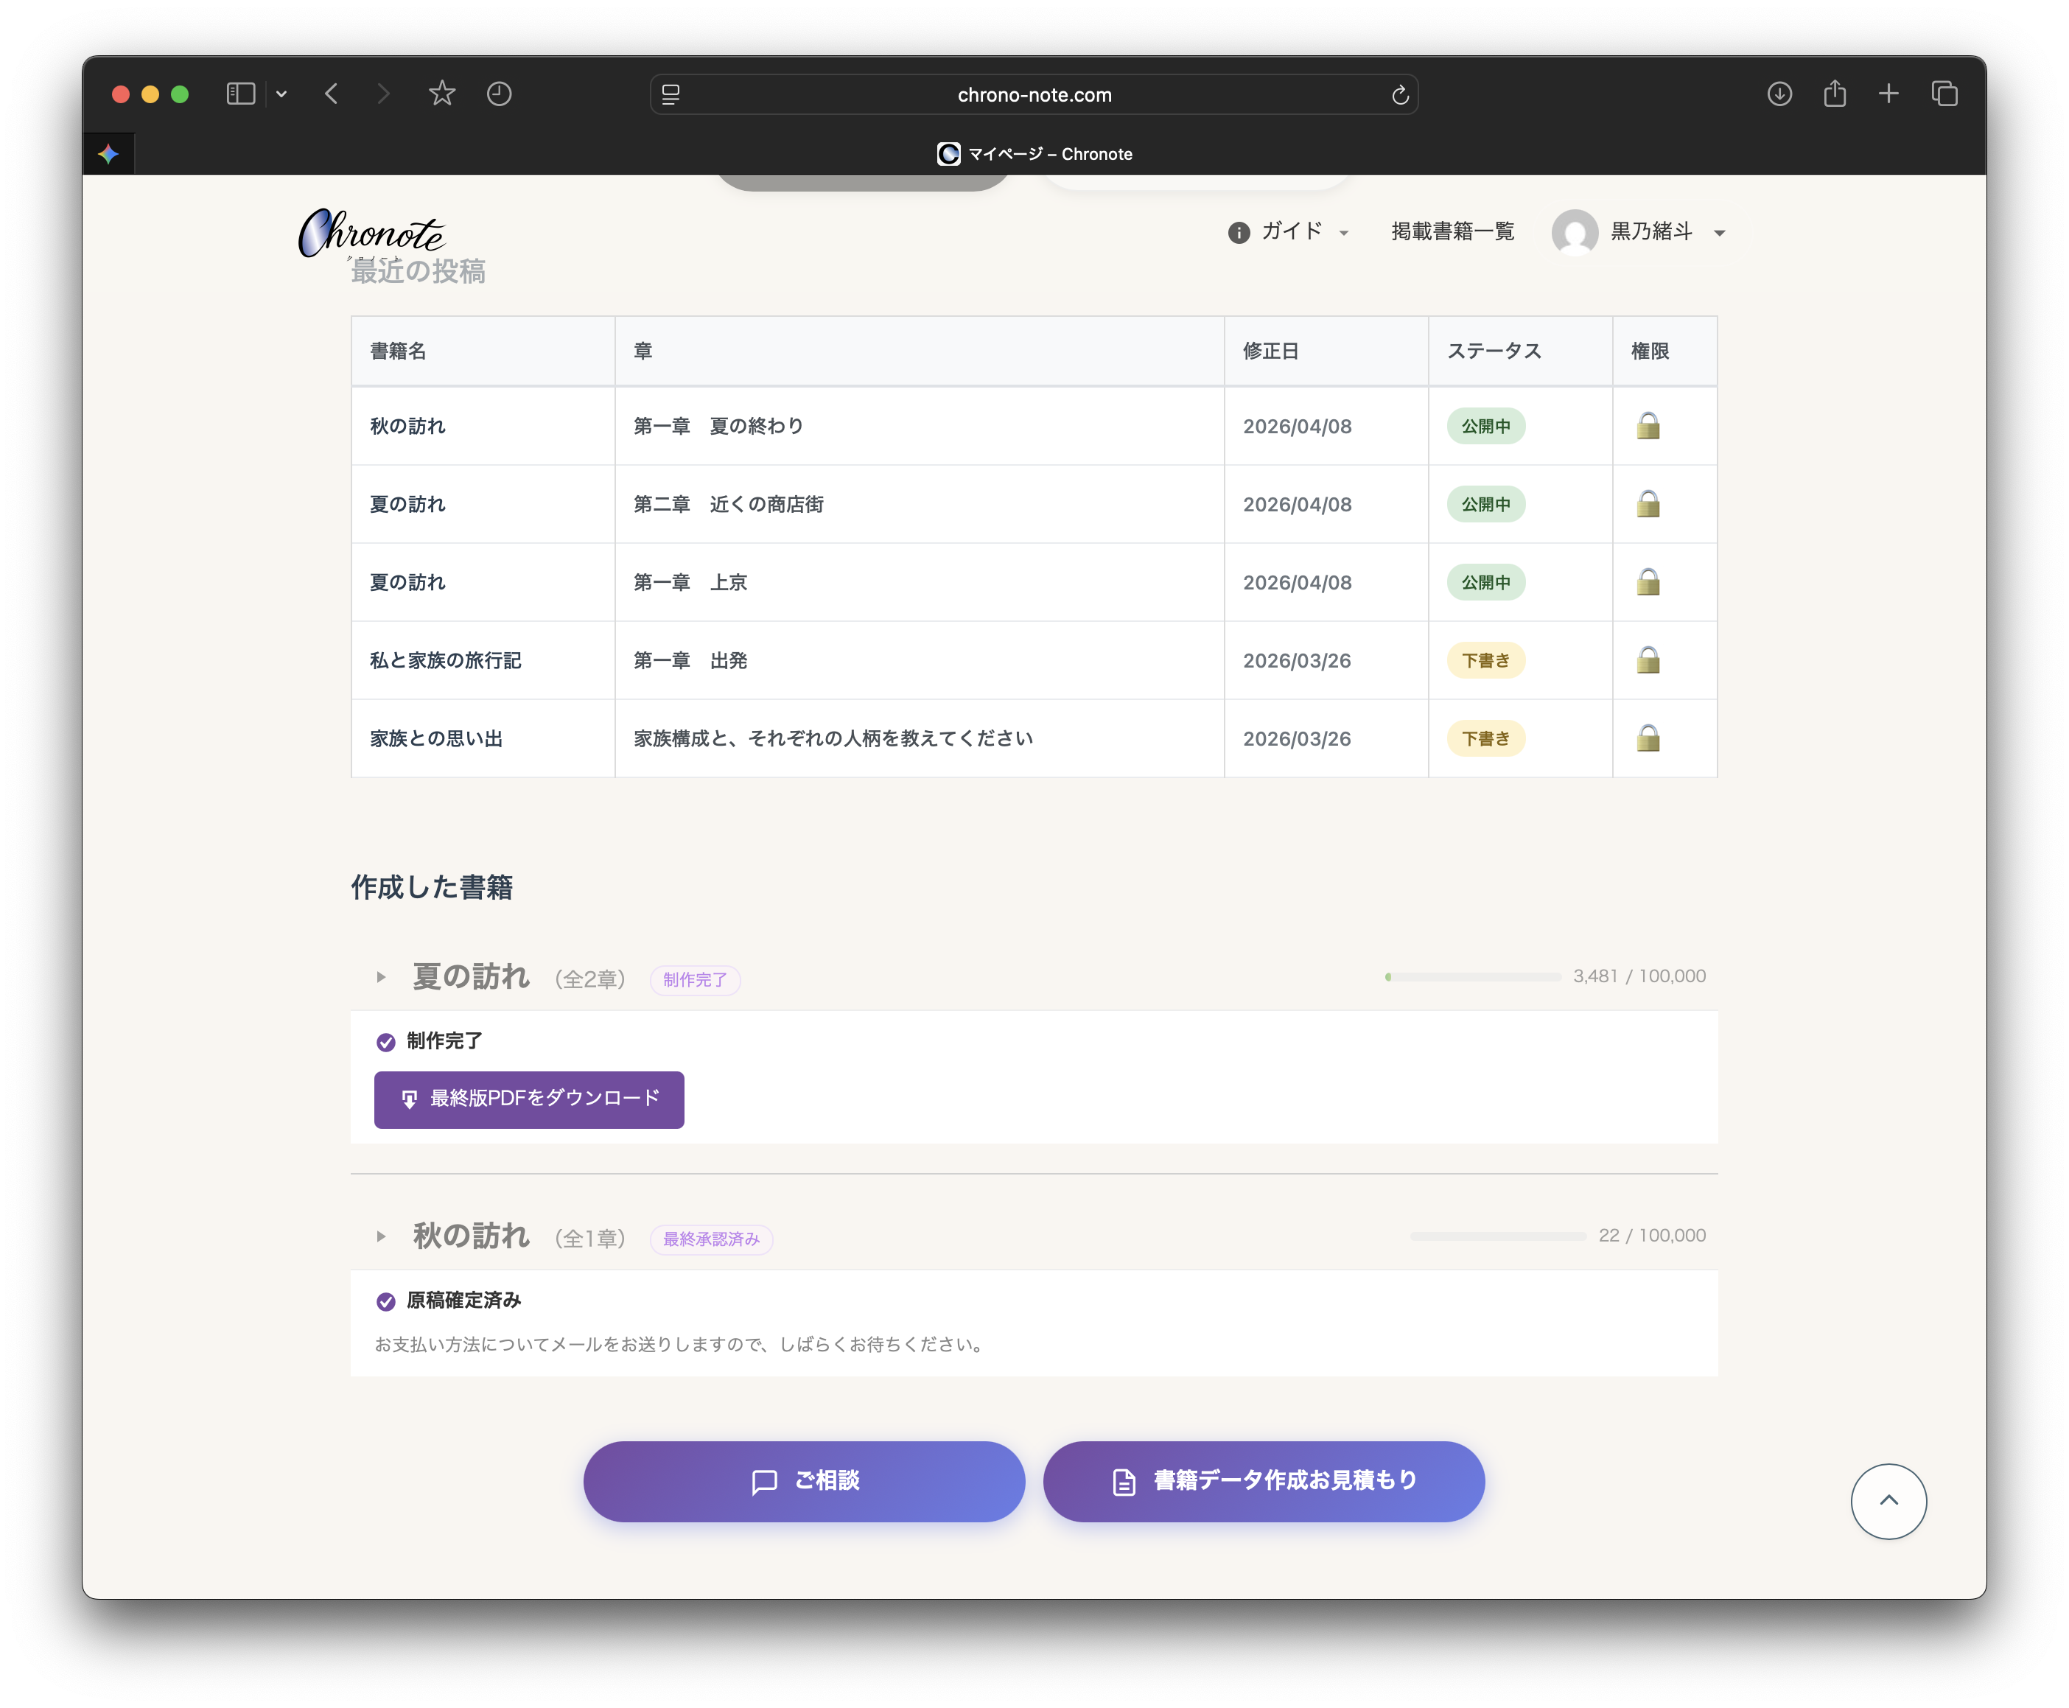The height and width of the screenshot is (1708, 2069).
Task: Select the マイページ – Chronote browser tab
Action: click(1034, 153)
